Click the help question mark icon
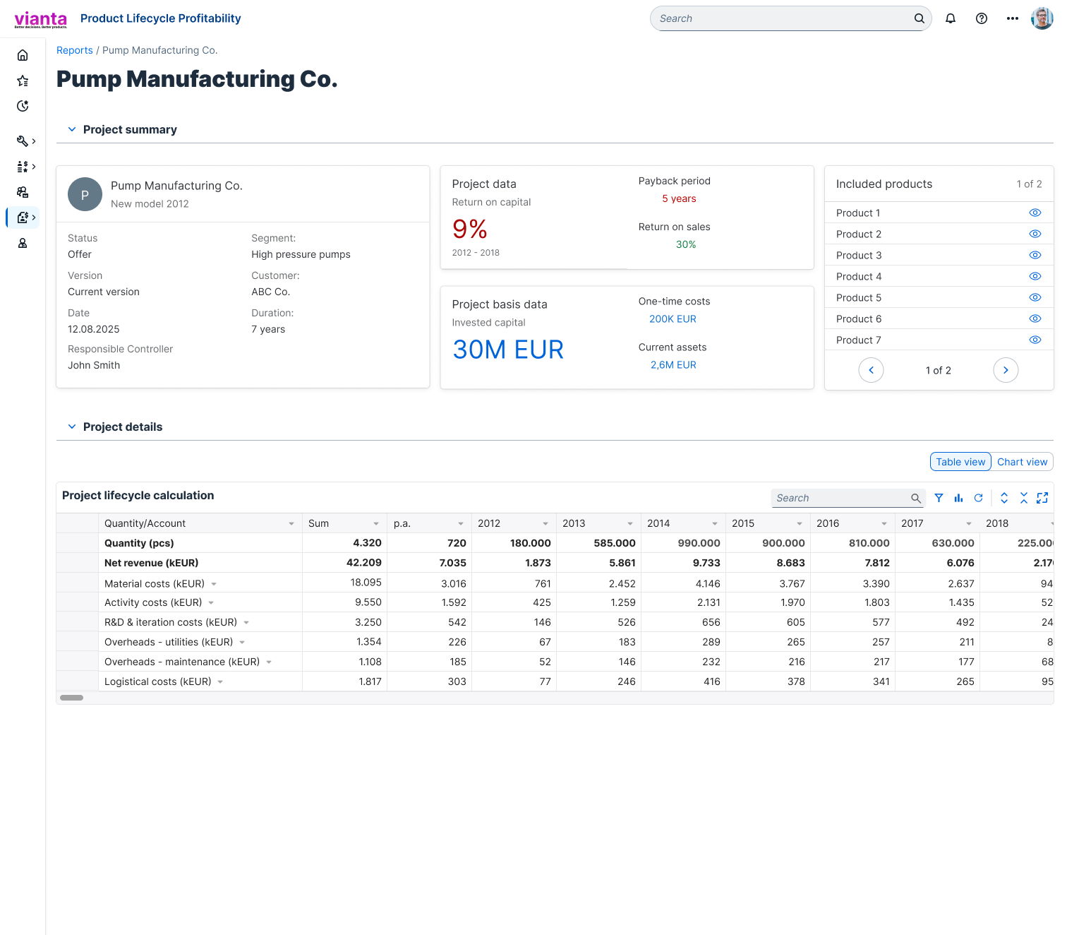The image size is (1067, 935). pos(982,18)
